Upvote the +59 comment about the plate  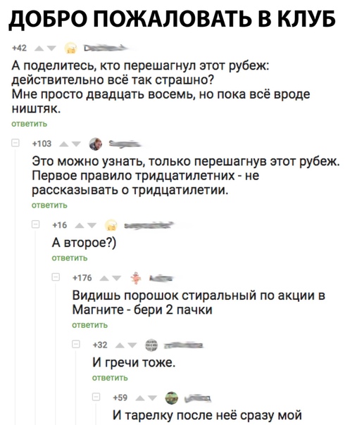pos(140,398)
